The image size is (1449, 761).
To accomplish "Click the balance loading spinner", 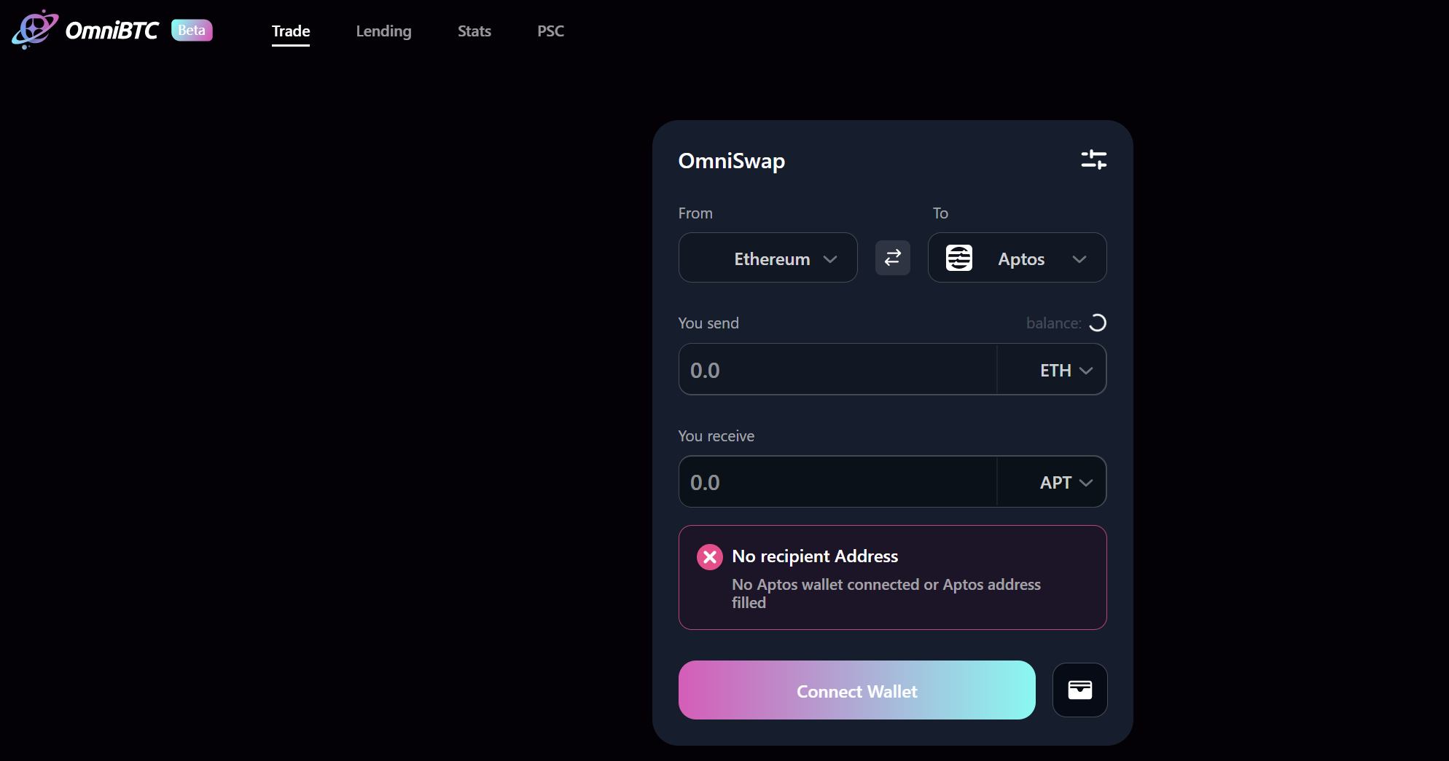I will coord(1097,323).
